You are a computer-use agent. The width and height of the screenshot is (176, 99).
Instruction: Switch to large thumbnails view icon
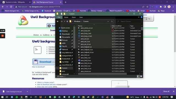(141, 76)
